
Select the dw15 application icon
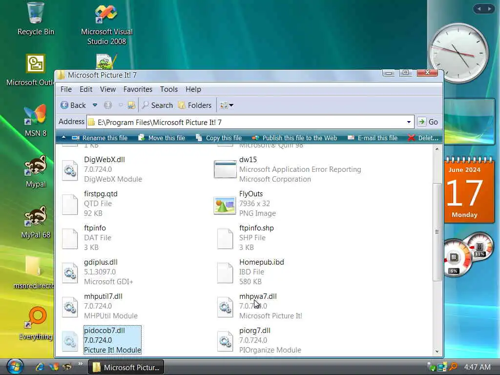(225, 169)
